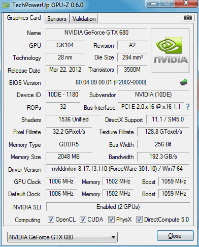
Task: Click the Texture Fillrate 128.8 GTexel/s field
Action: click(163, 132)
